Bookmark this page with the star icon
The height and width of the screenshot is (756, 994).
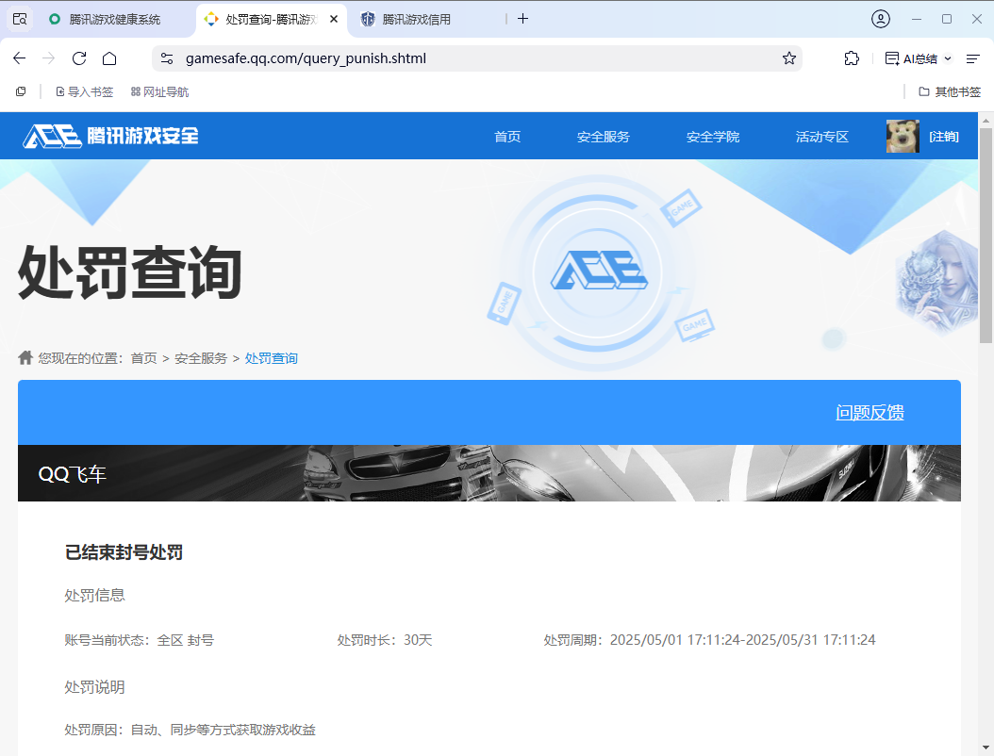pyautogui.click(x=789, y=58)
